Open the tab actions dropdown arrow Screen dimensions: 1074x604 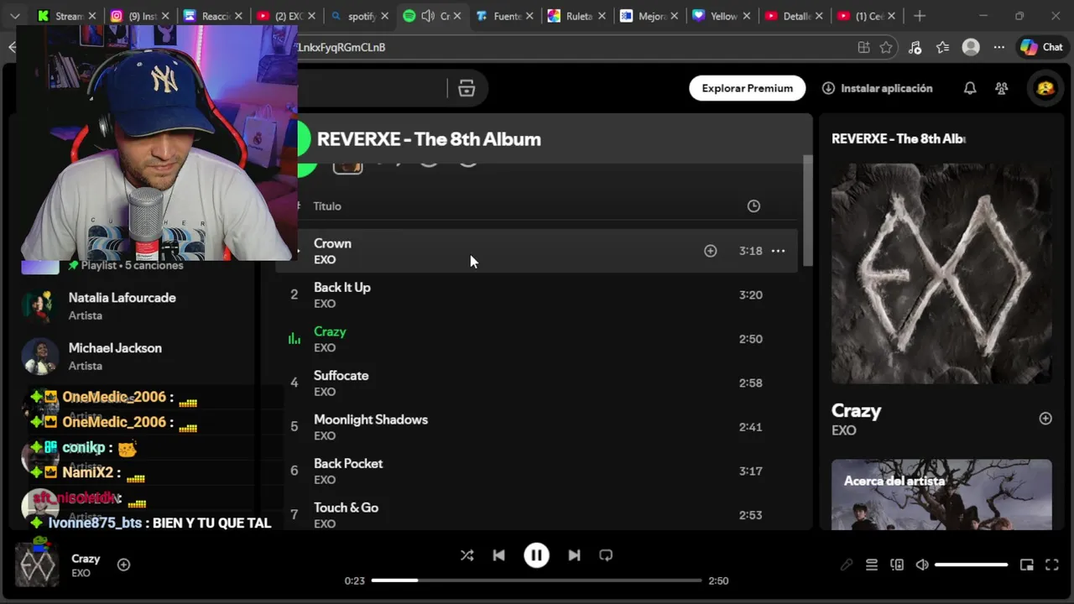(14, 16)
